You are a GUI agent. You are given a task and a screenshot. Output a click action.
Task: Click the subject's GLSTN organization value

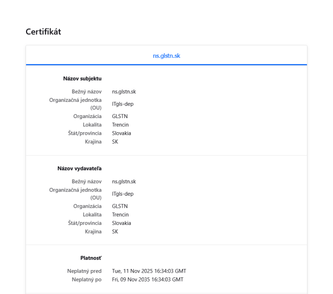point(120,117)
